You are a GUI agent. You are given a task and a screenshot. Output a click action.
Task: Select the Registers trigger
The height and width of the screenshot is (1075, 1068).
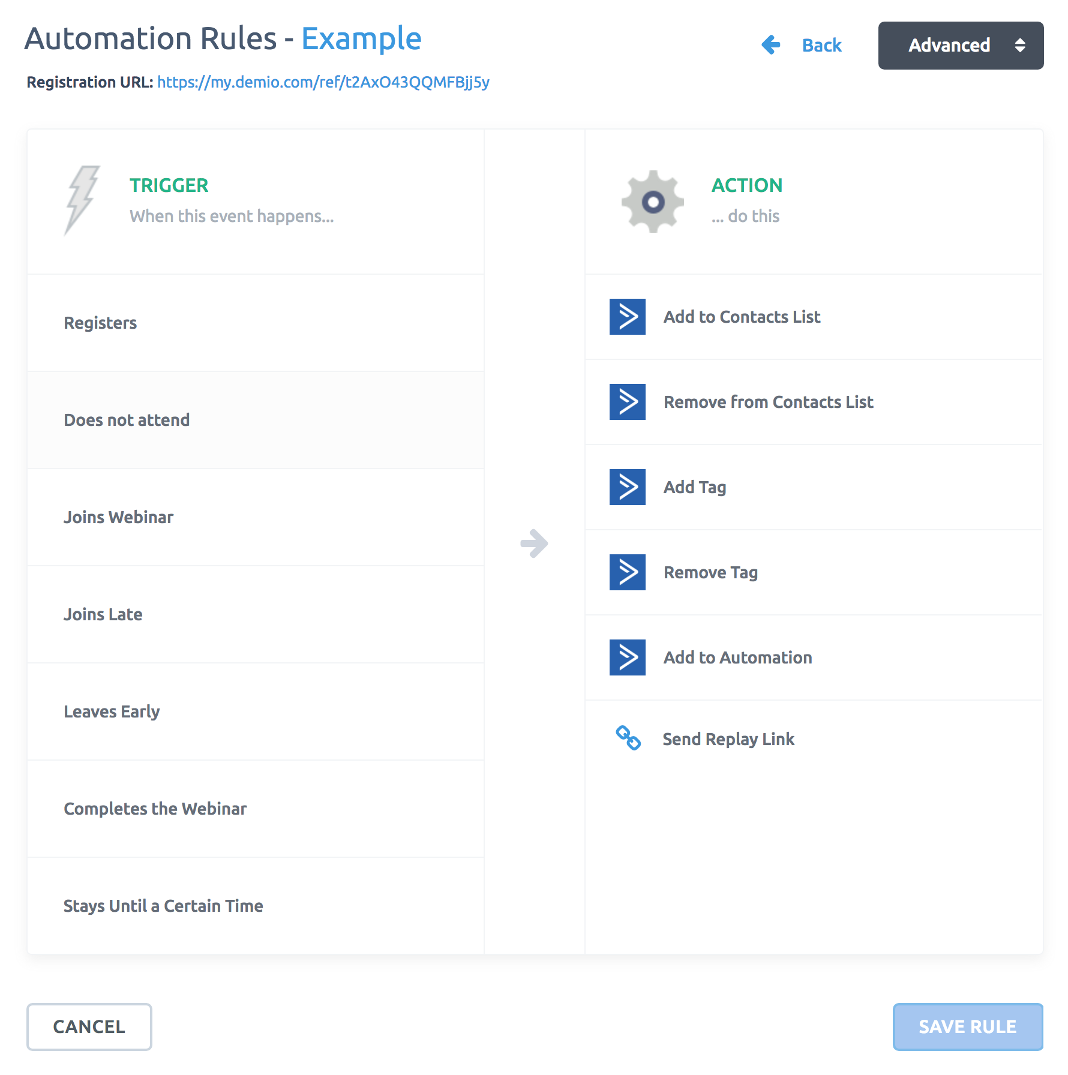[256, 323]
